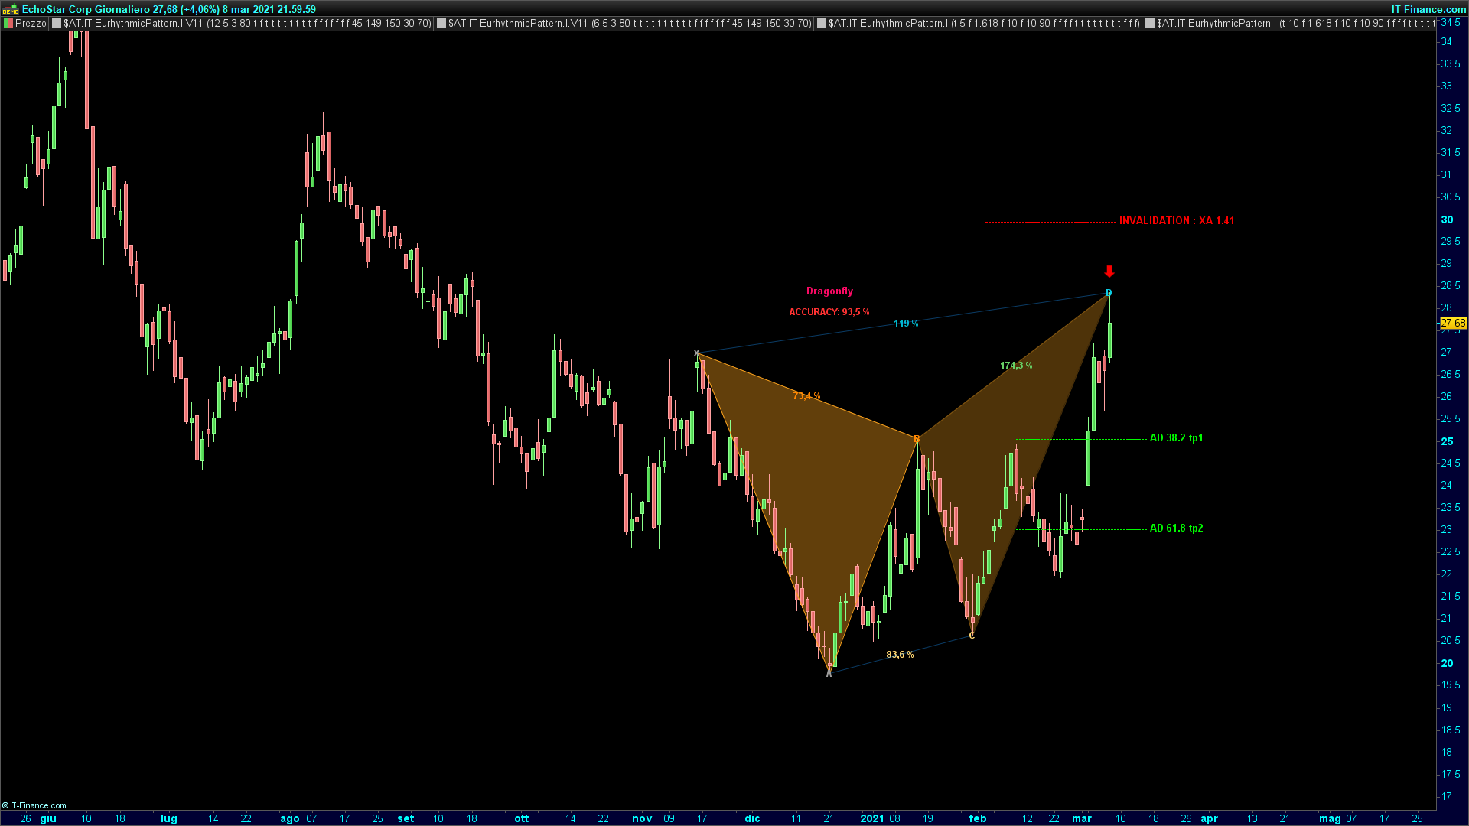Select the Prezzo label tab
Screen dimensions: 1469x826
click(x=31, y=24)
